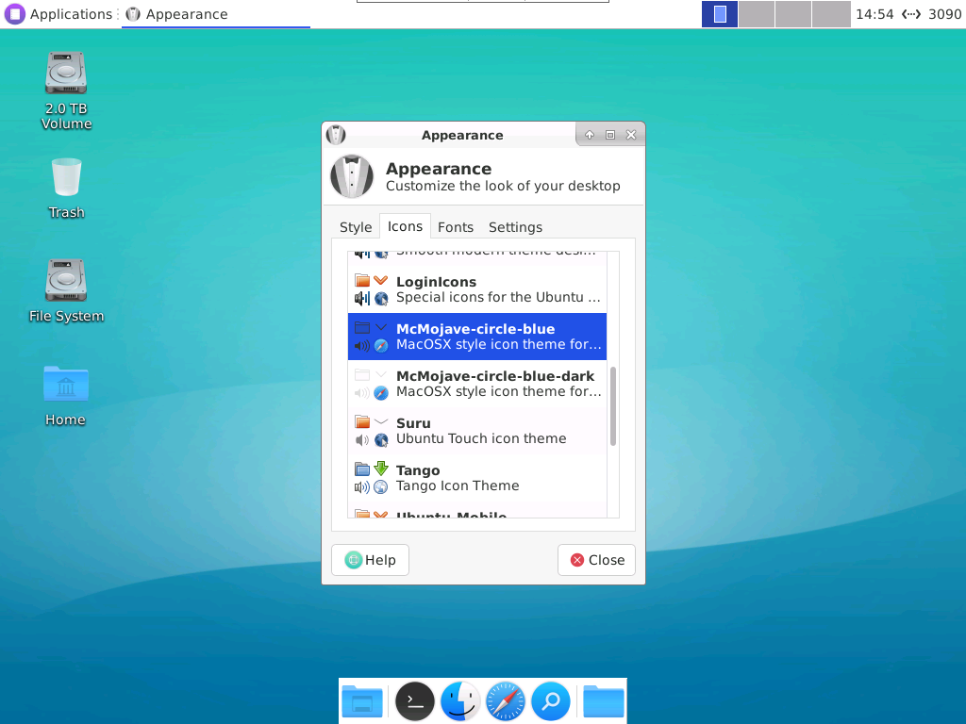Click the Applications menu purple icon

pos(15,13)
